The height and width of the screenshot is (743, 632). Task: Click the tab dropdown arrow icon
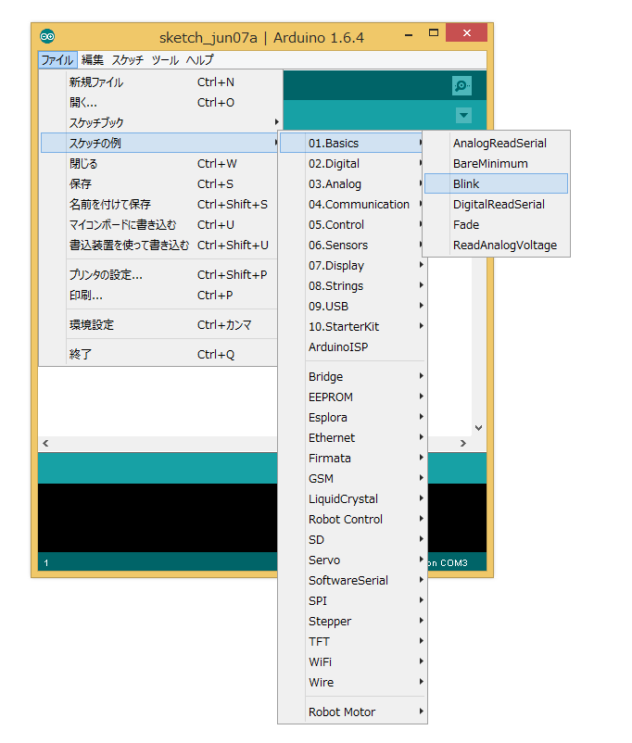coord(463,115)
